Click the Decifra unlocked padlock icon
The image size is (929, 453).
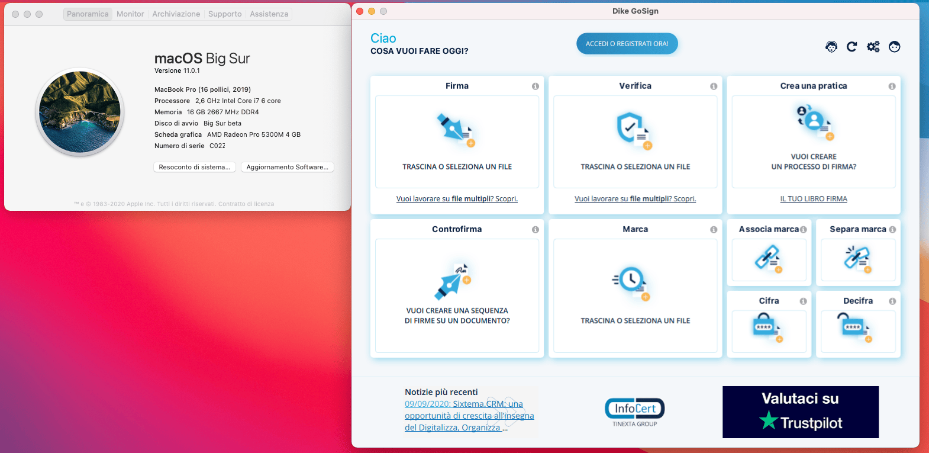coord(854,328)
